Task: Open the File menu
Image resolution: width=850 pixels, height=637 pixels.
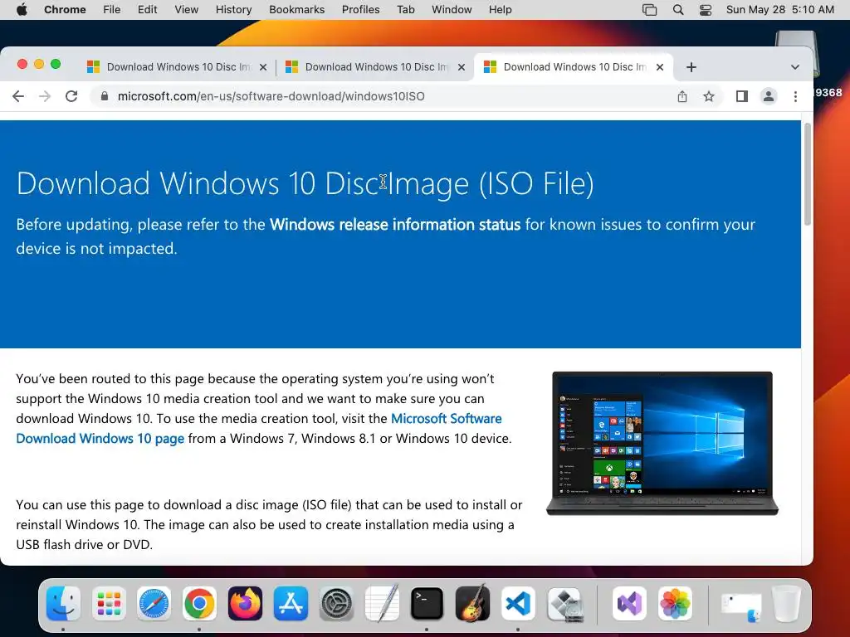Action: point(112,10)
